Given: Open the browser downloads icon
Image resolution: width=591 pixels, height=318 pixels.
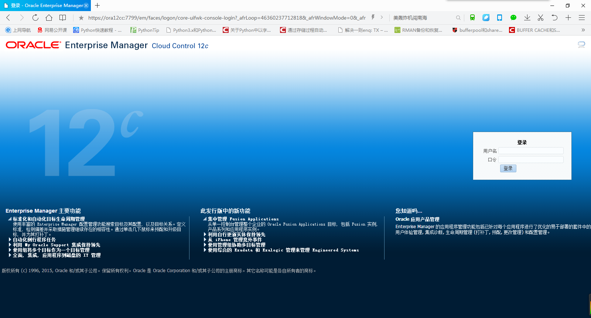Looking at the screenshot, I should point(527,17).
